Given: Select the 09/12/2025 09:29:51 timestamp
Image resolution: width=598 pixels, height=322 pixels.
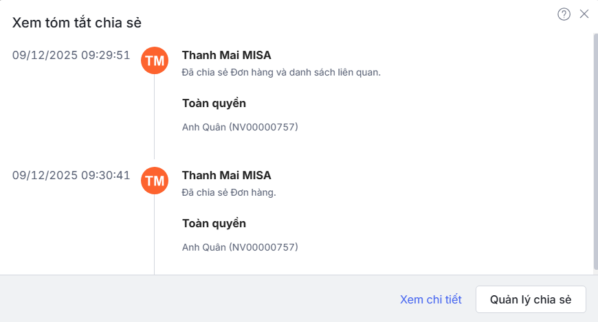Looking at the screenshot, I should tap(71, 55).
